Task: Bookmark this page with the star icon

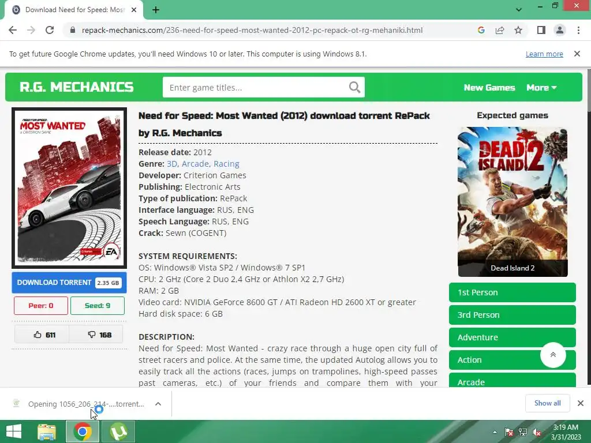Action: point(518,30)
